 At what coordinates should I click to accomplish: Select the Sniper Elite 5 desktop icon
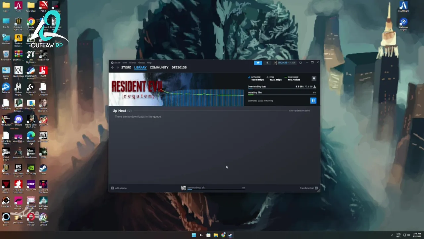tap(43, 137)
